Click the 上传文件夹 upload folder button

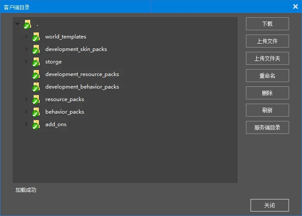267,58
